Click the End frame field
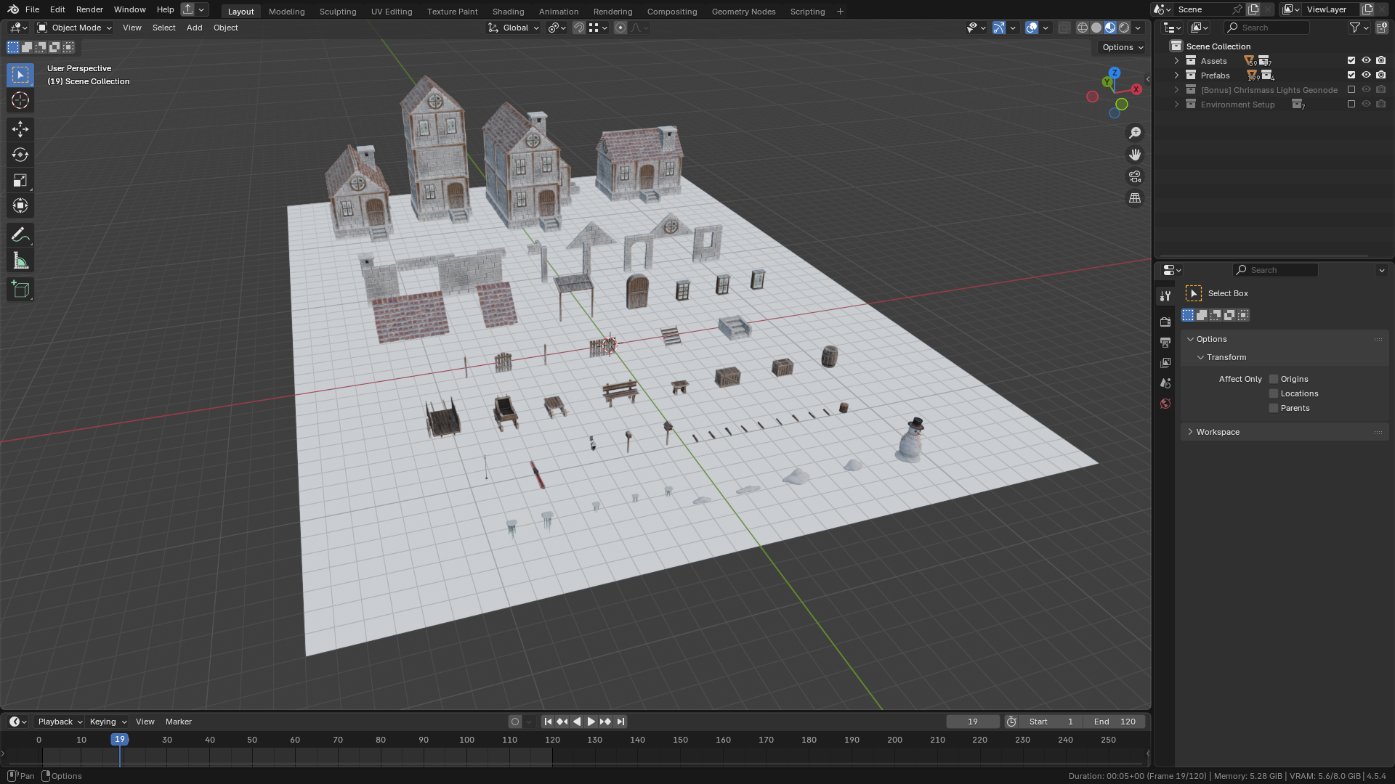Image resolution: width=1395 pixels, height=784 pixels. tap(1115, 722)
